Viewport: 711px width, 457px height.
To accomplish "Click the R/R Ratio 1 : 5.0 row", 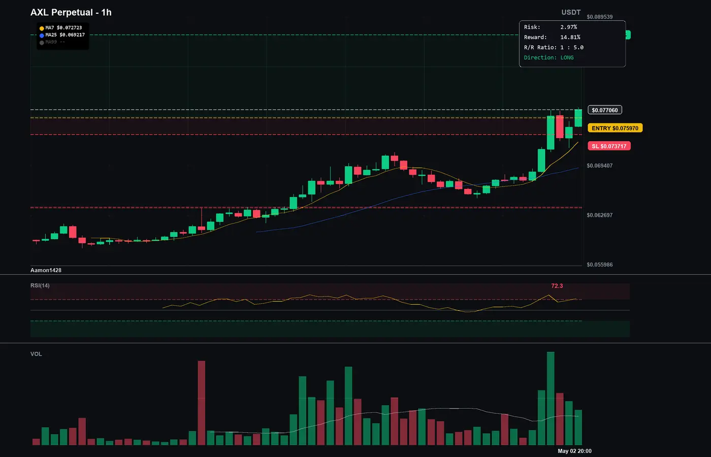I will (554, 47).
